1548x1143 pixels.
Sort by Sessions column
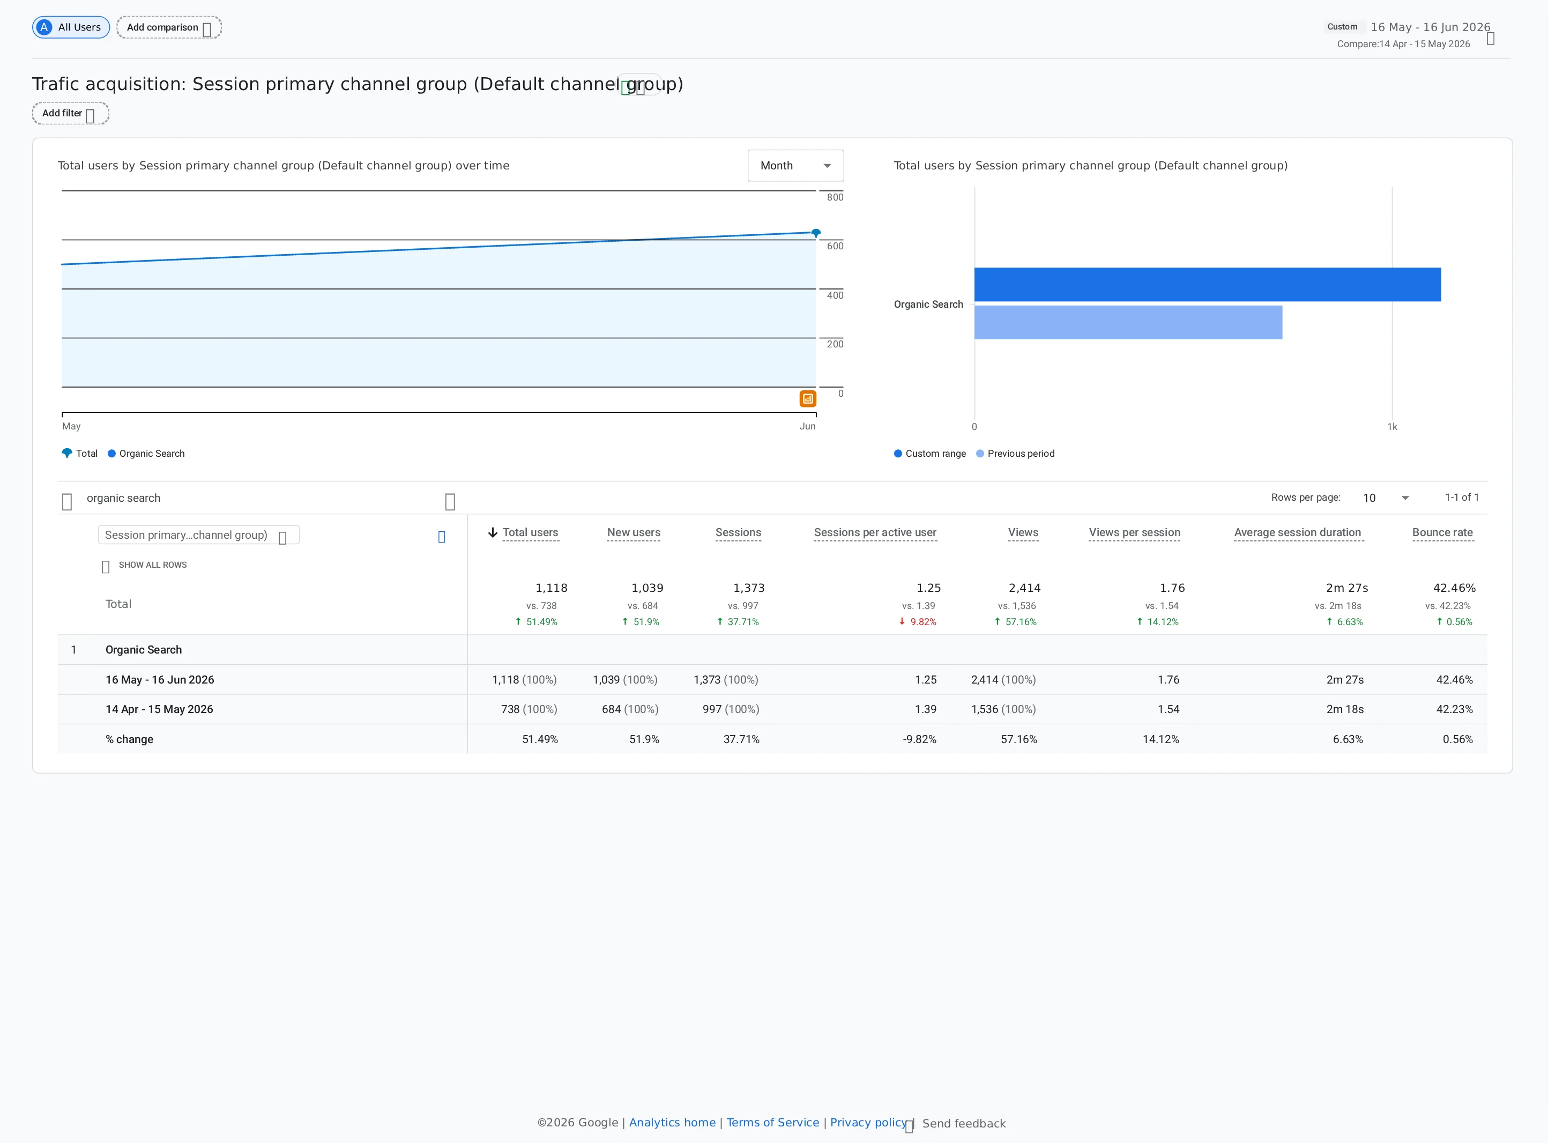pyautogui.click(x=738, y=532)
